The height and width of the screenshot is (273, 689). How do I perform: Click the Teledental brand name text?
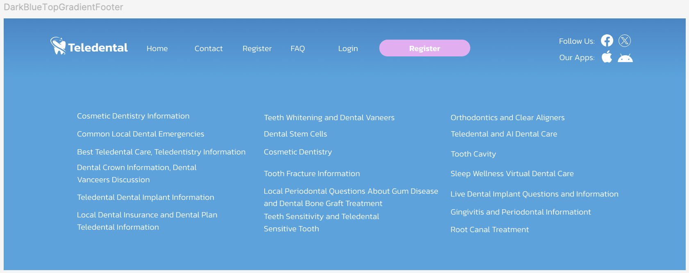[98, 48]
